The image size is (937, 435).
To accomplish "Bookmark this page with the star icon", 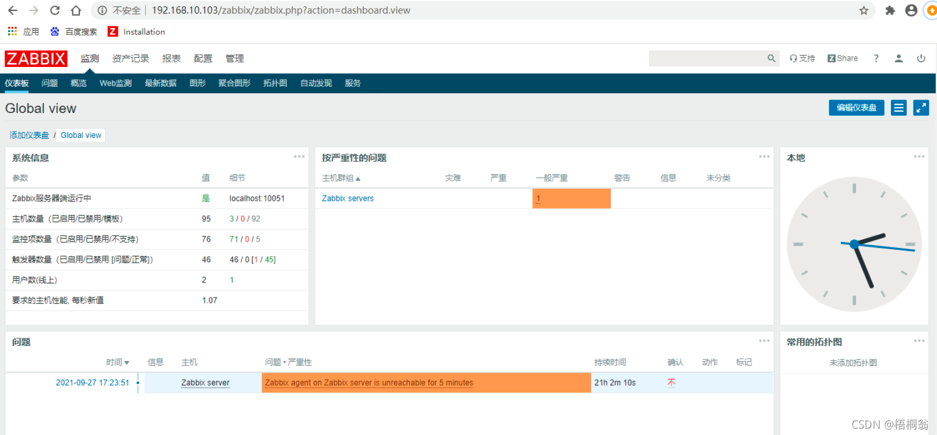I will click(x=864, y=10).
